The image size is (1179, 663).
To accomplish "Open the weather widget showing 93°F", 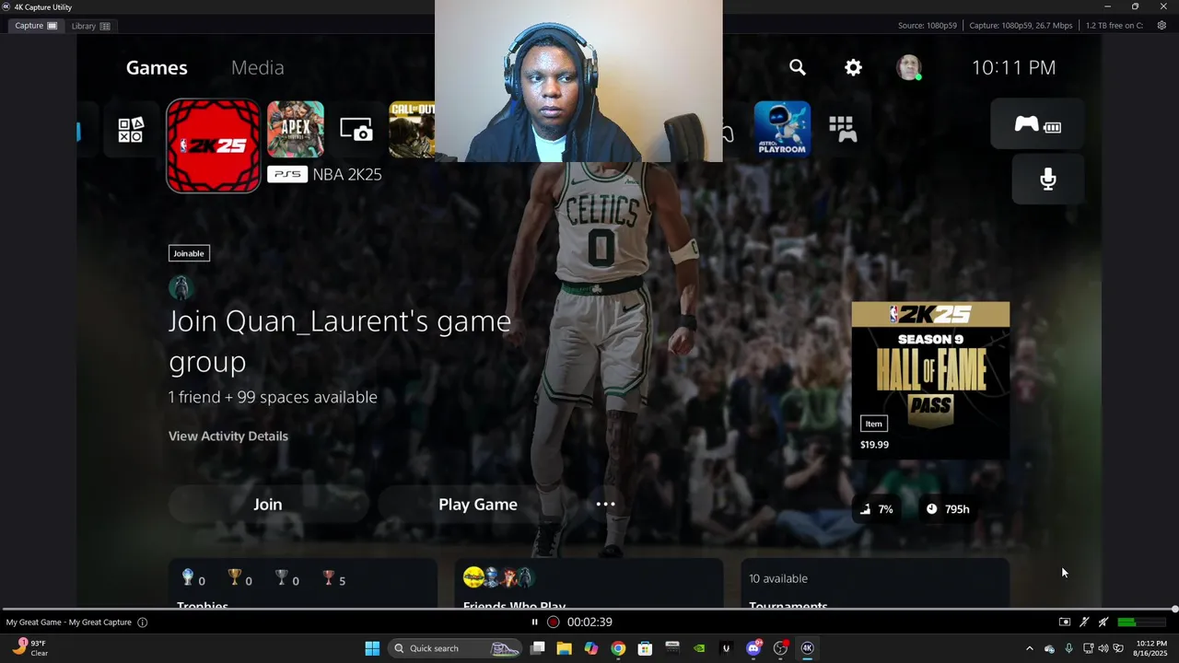I will (x=29, y=648).
